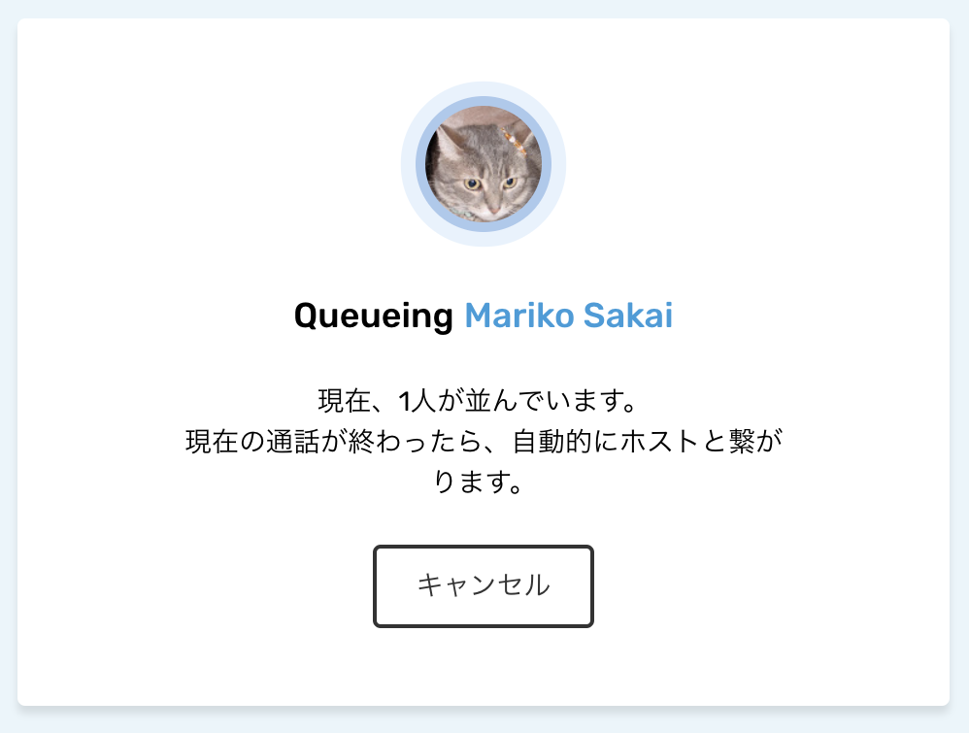Click the cat's eyes in the avatar

489,183
